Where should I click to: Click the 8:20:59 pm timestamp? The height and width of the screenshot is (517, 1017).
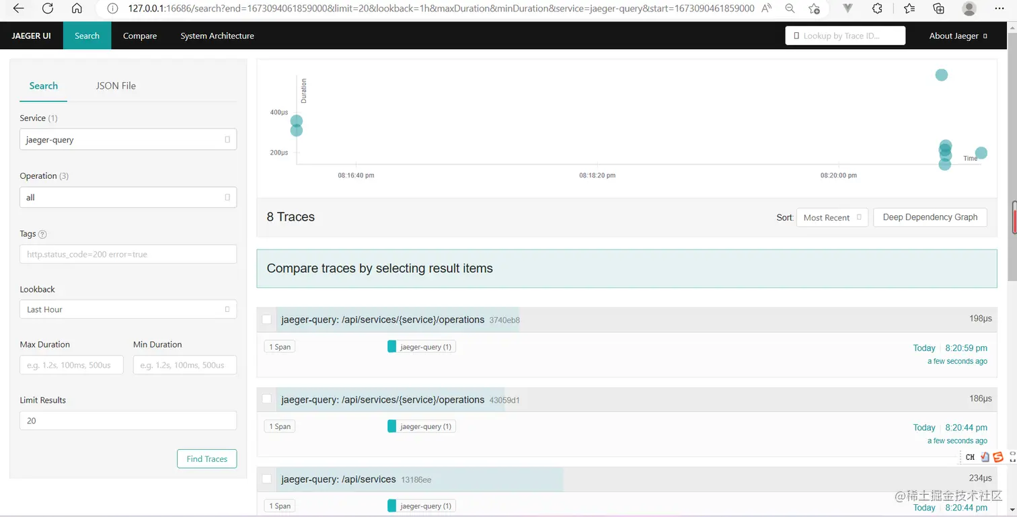[966, 348]
